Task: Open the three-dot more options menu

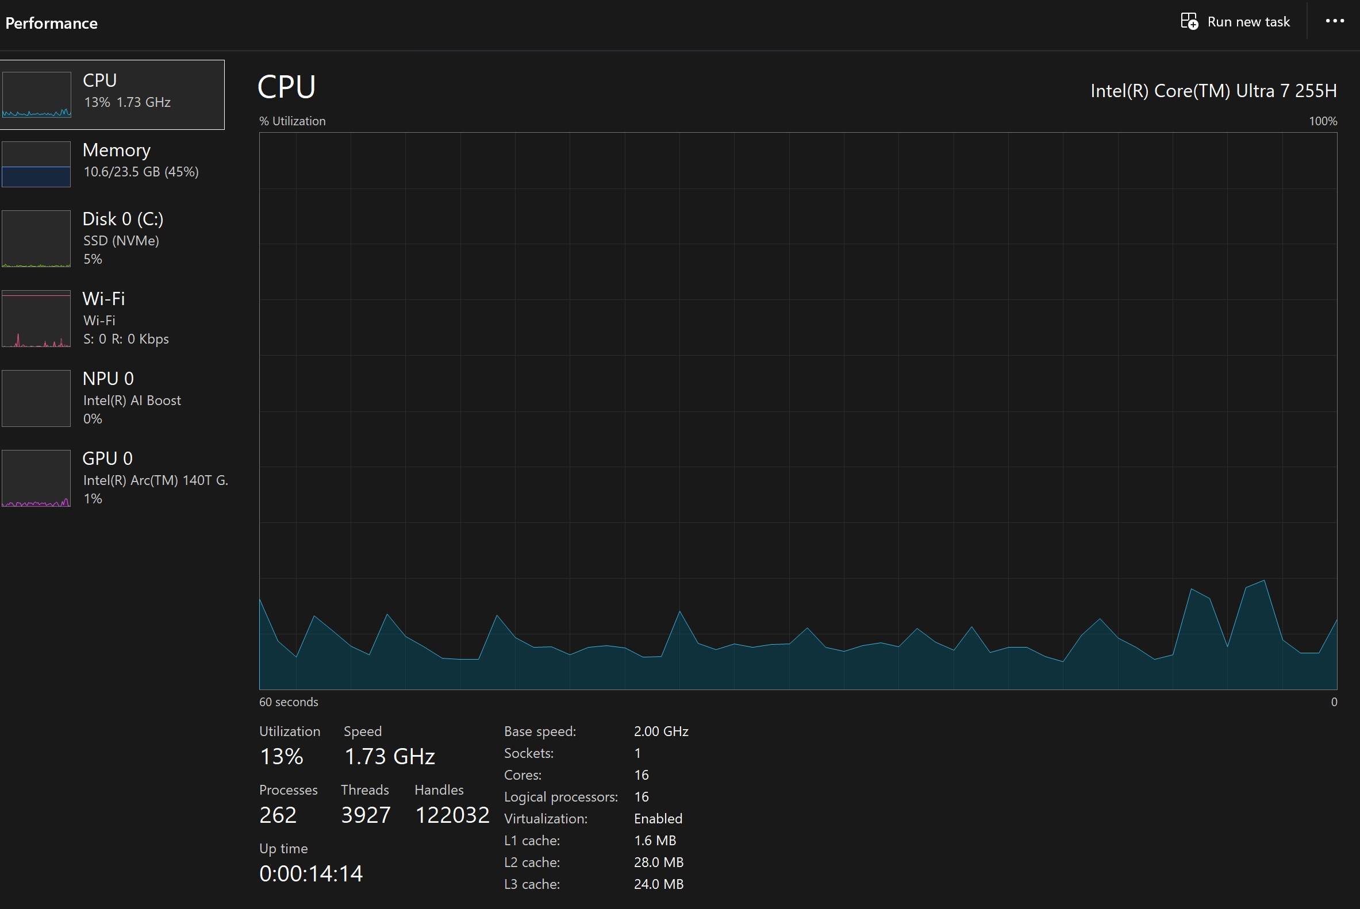Action: (x=1335, y=21)
